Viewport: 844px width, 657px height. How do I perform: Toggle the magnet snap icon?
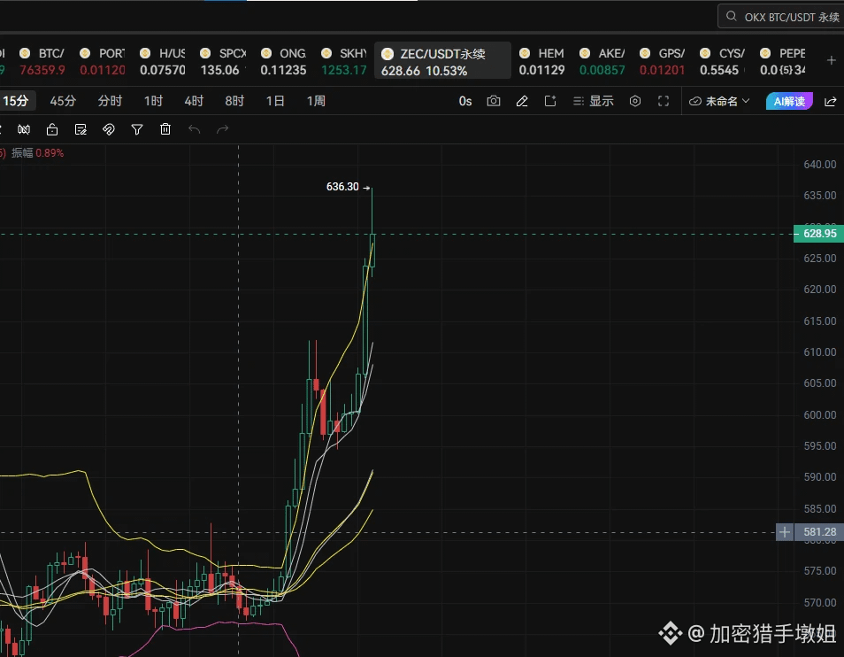[x=109, y=129]
